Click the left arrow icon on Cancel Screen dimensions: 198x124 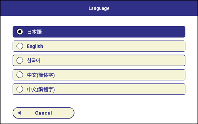tap(19, 113)
